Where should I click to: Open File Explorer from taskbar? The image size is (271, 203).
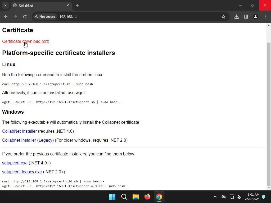[136, 197]
